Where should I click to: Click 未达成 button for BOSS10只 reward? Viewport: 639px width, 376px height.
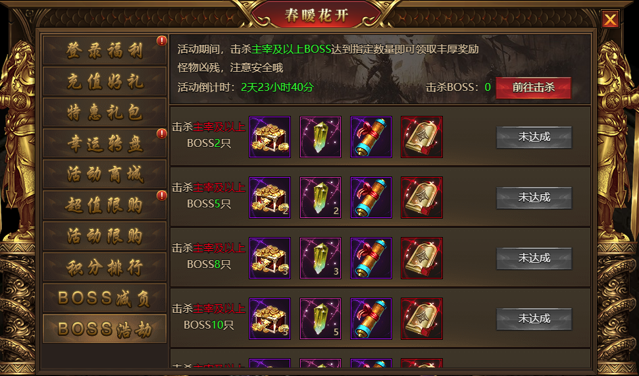534,319
